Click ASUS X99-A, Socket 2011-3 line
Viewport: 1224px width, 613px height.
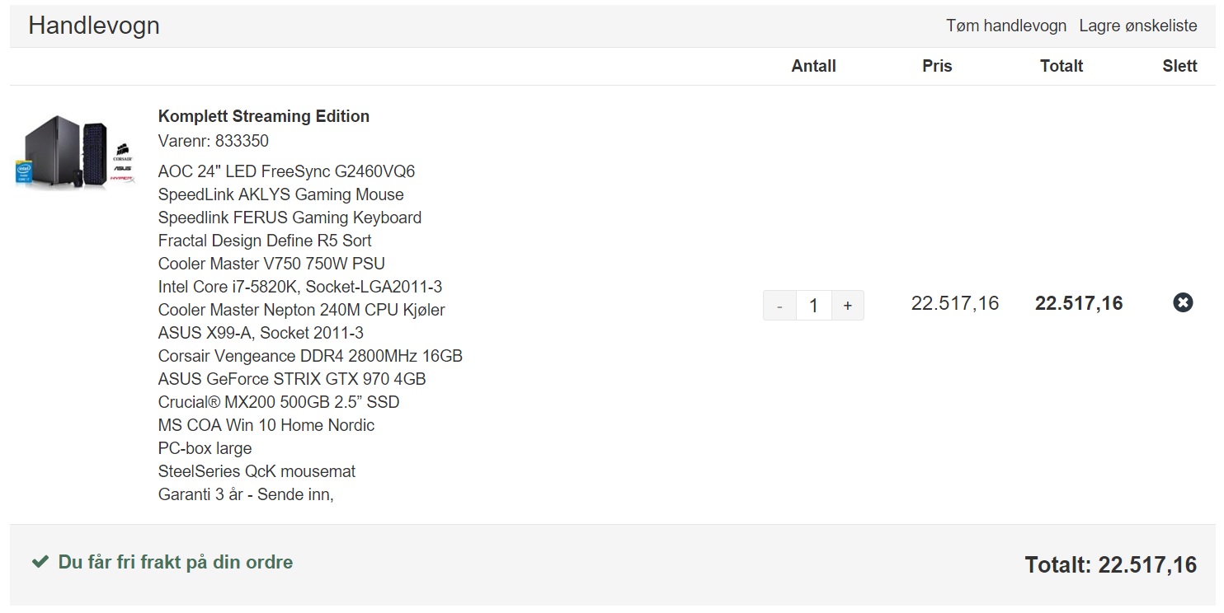(x=261, y=333)
